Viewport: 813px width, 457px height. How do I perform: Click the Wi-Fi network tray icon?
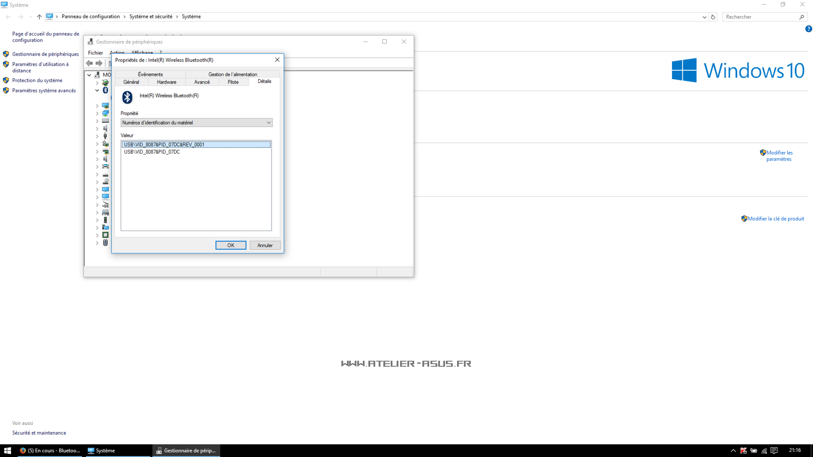click(764, 451)
